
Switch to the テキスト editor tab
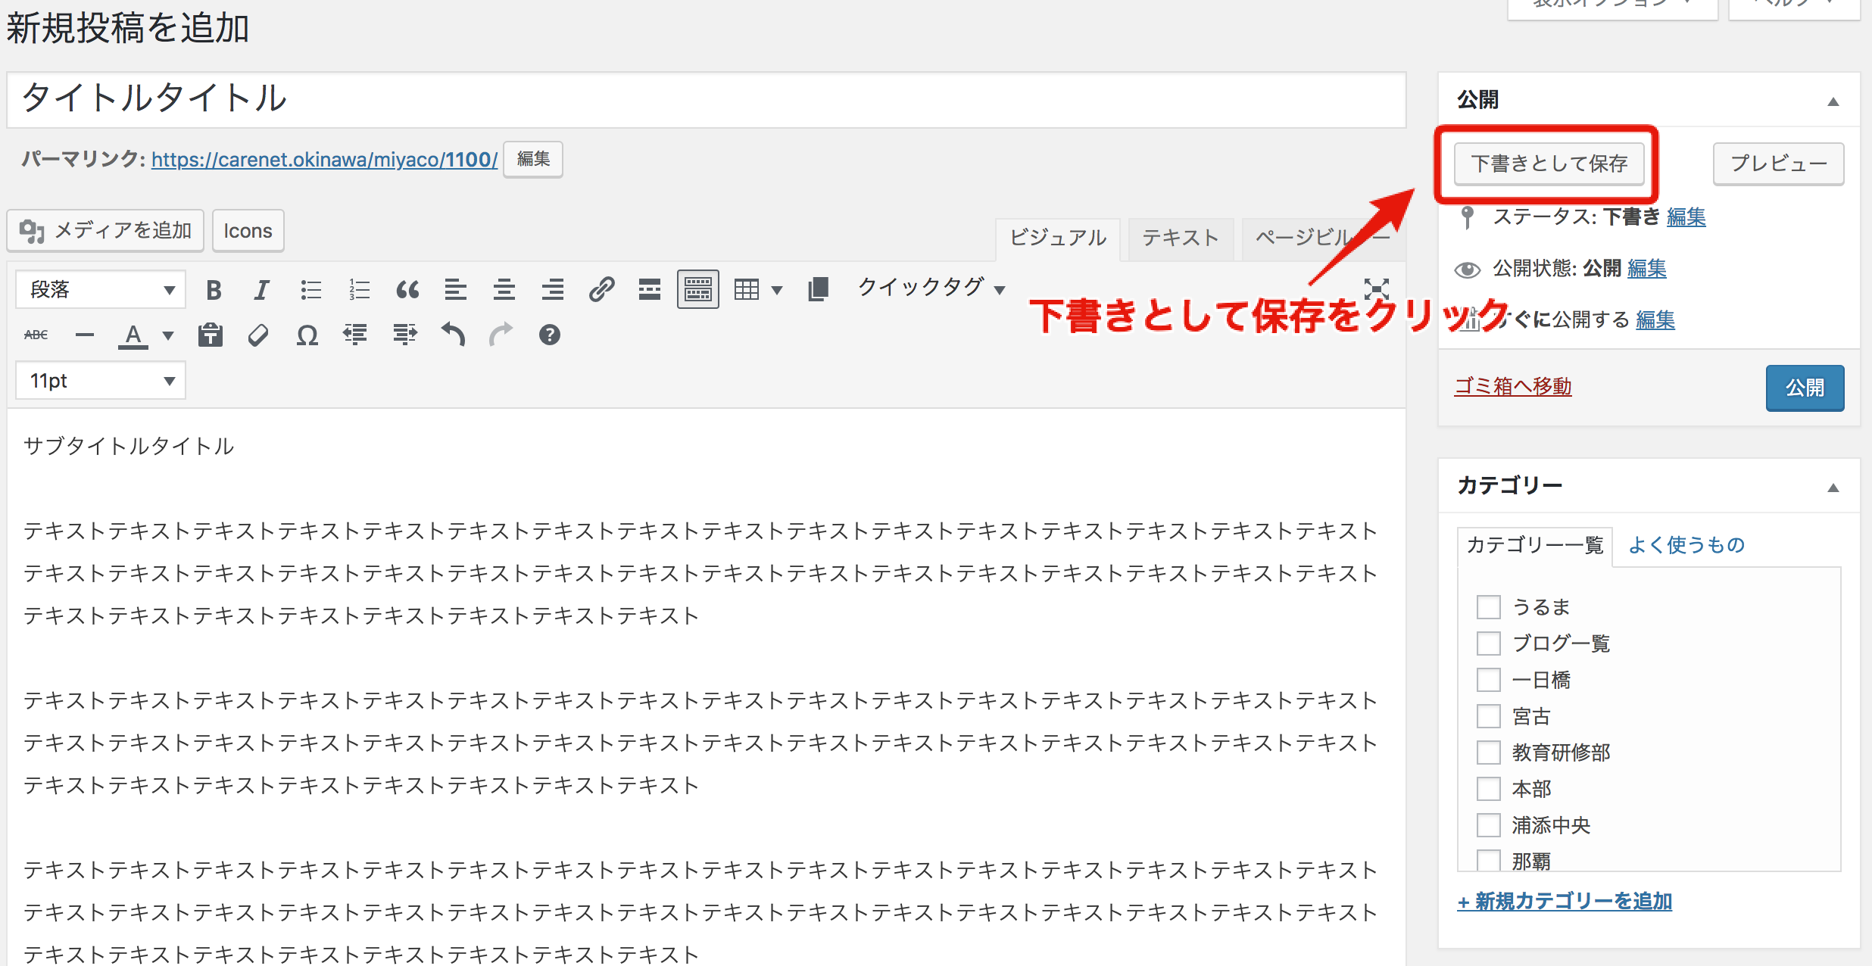coord(1180,238)
